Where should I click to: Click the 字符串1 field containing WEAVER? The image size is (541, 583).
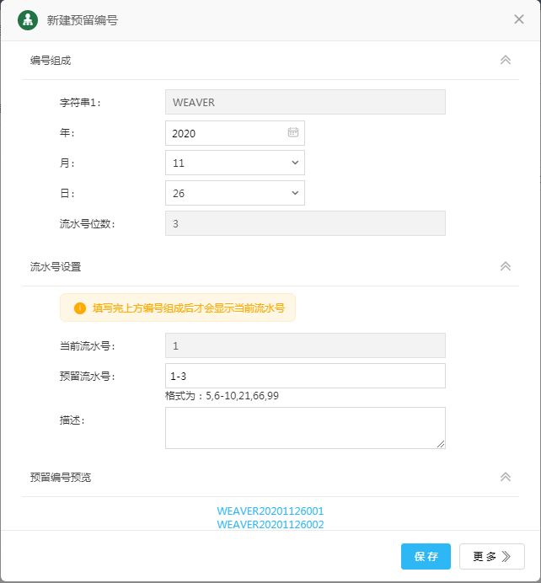tap(304, 102)
